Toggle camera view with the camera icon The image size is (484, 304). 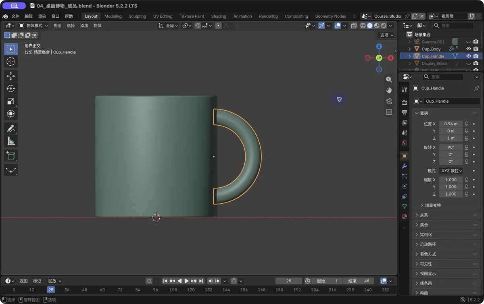pyautogui.click(x=389, y=101)
